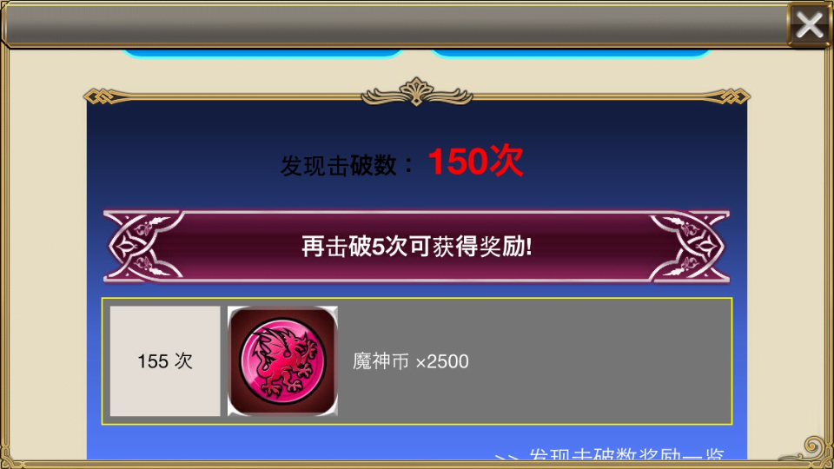This screenshot has width=834, height=469.
Task: Click the 再击破5次可获得奖励! banner
Action: pyautogui.click(x=416, y=246)
